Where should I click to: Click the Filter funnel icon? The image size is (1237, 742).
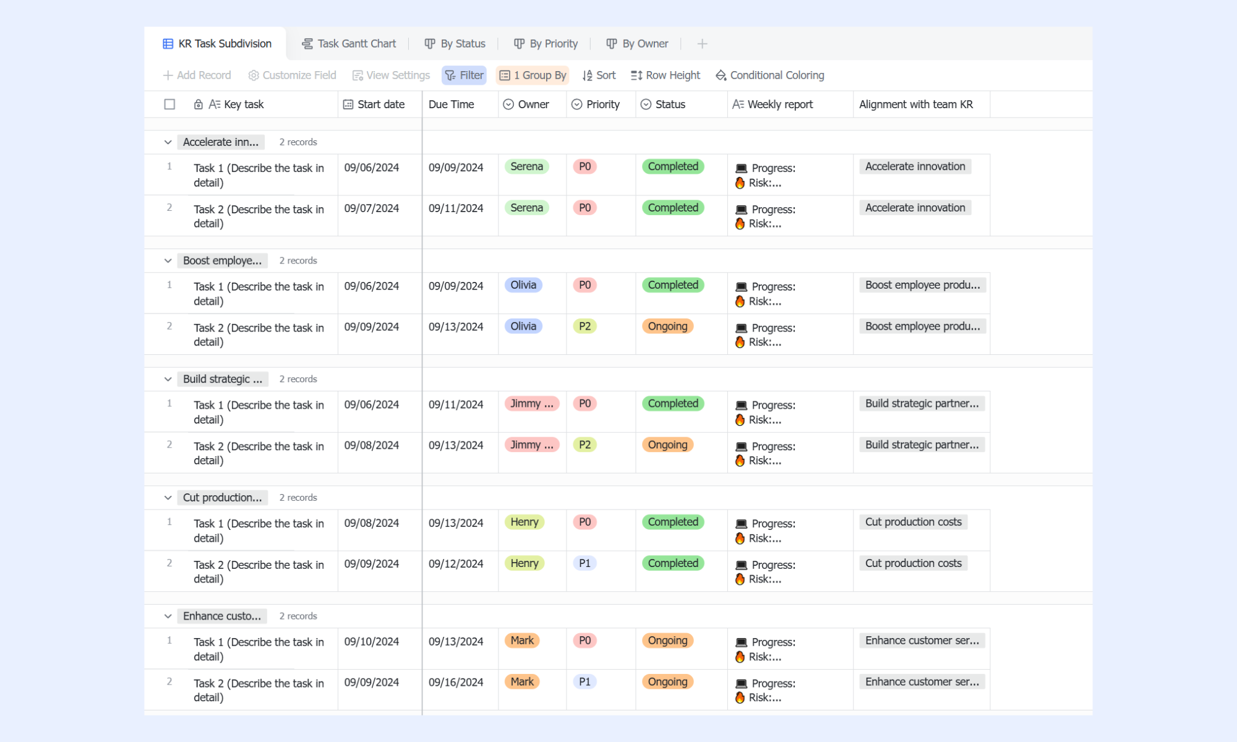point(450,75)
